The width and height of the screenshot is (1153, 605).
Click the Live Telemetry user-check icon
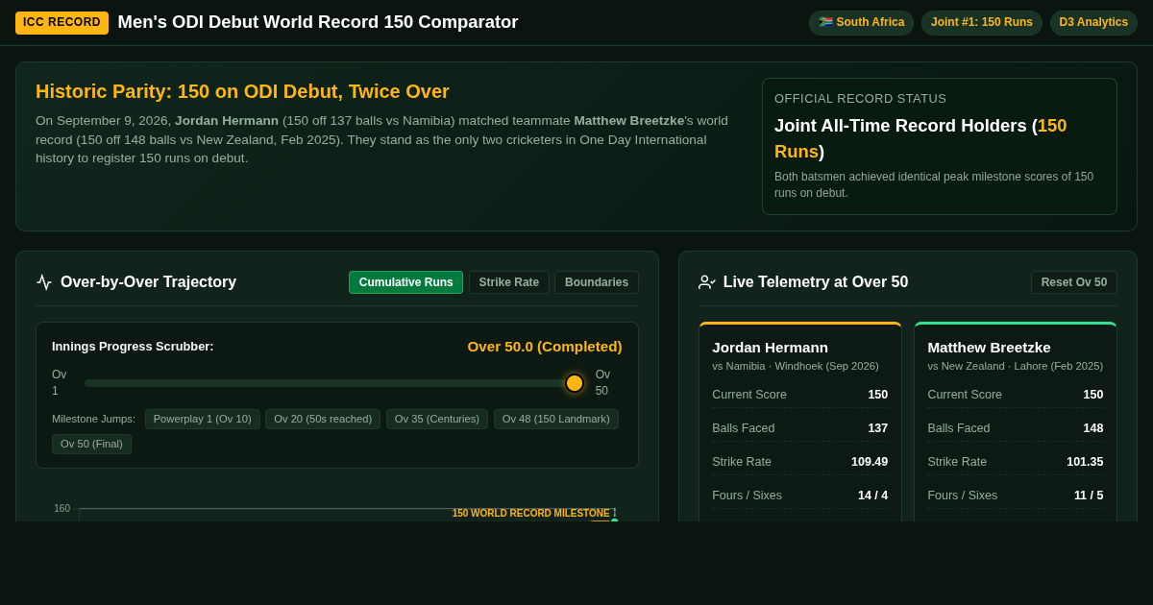[707, 282]
